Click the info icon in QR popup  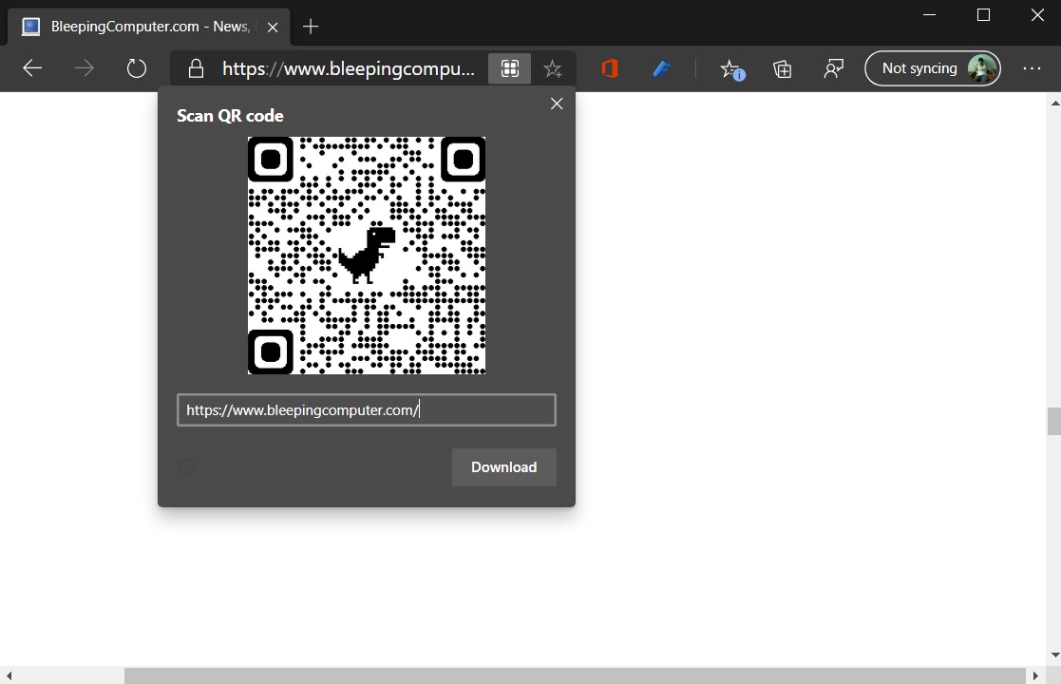click(x=187, y=466)
